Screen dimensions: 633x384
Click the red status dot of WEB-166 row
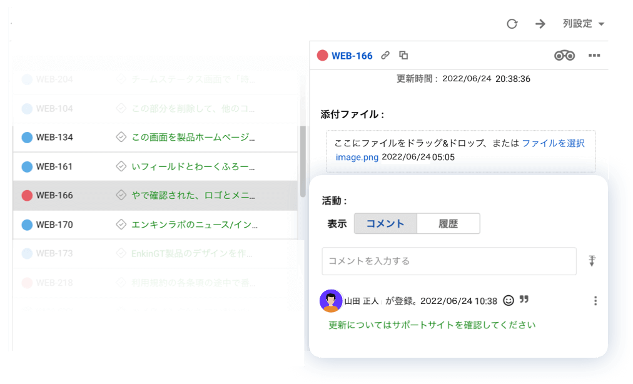click(27, 196)
